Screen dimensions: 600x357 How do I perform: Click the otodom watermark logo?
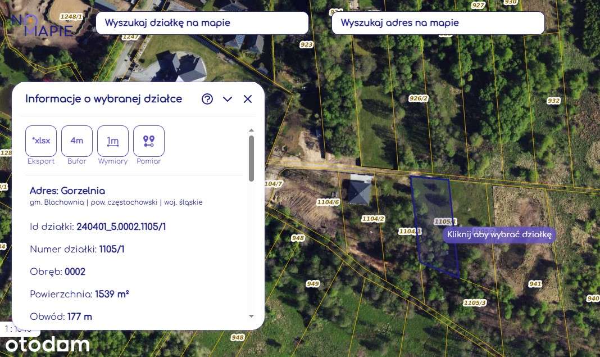(x=47, y=345)
